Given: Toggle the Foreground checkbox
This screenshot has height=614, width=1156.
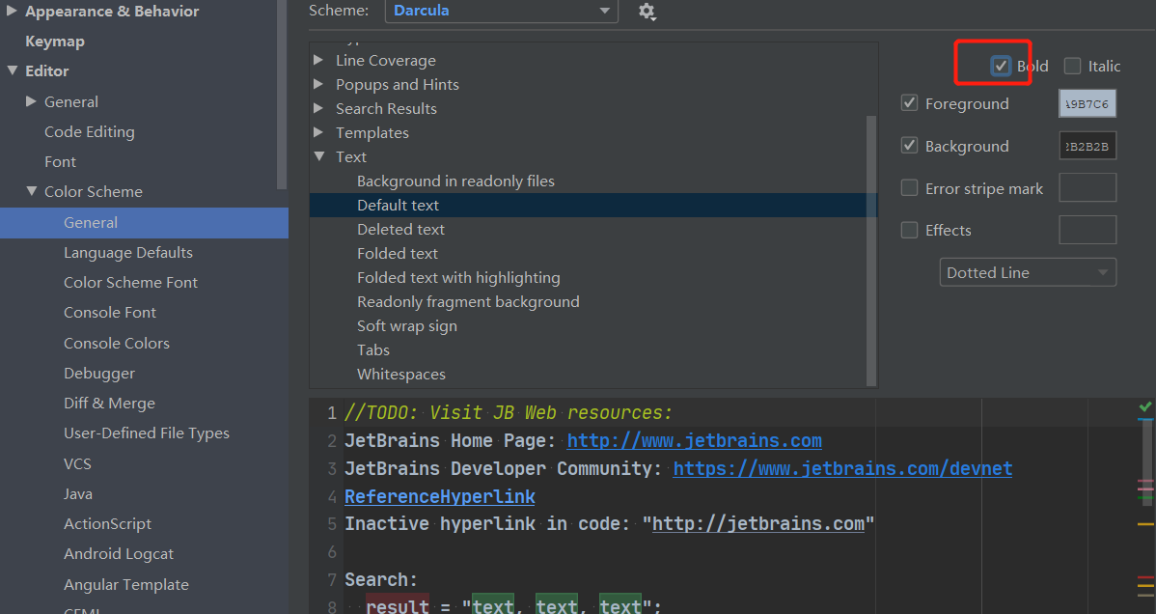Looking at the screenshot, I should pyautogui.click(x=909, y=103).
